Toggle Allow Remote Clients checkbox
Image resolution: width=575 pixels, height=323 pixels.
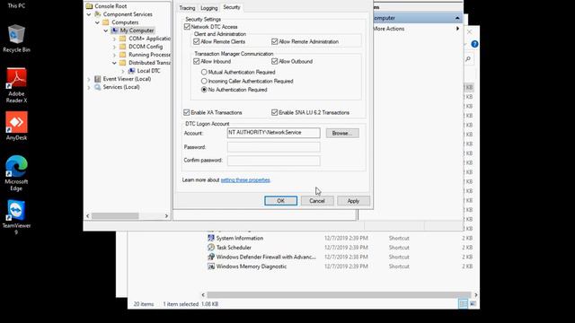click(197, 41)
